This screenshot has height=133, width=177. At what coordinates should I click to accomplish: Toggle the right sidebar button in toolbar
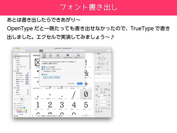click(109, 51)
